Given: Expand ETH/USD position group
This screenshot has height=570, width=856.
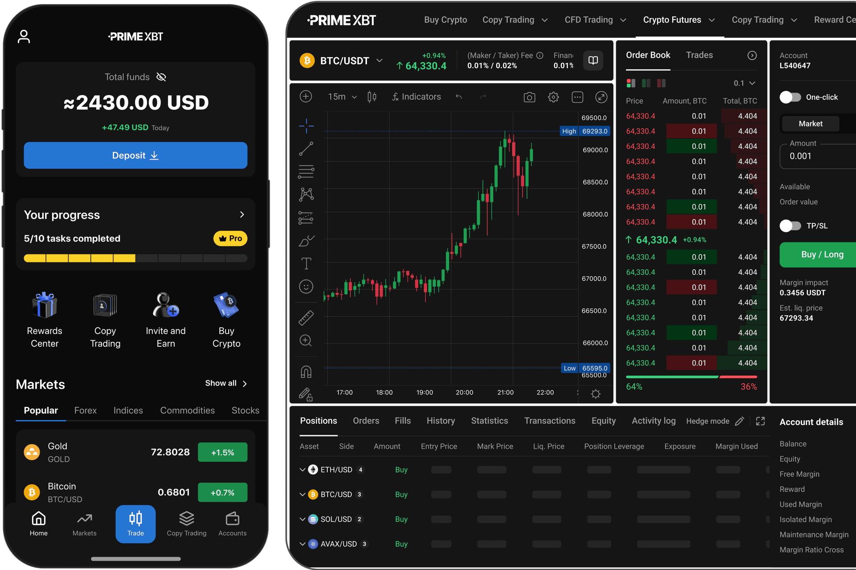Looking at the screenshot, I should [x=302, y=470].
